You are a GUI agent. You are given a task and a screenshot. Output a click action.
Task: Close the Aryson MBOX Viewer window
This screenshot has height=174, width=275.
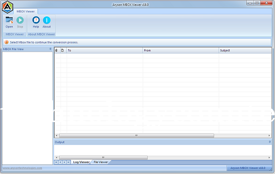[266, 3]
